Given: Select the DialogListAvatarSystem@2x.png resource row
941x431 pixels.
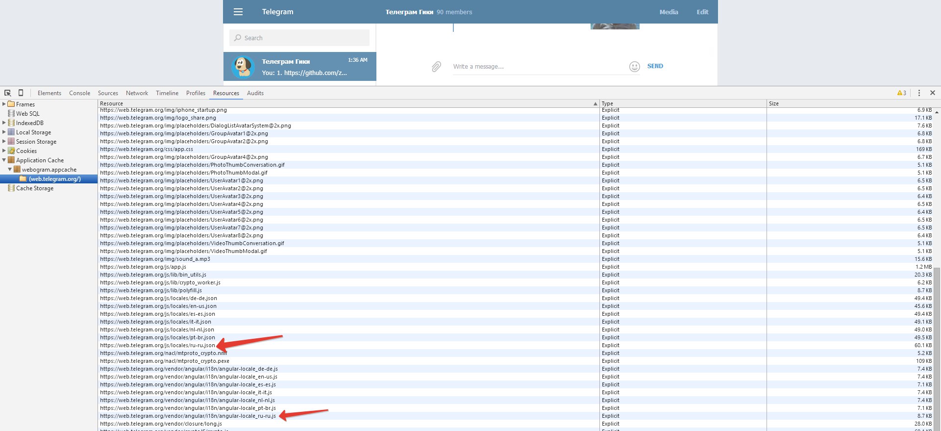Looking at the screenshot, I should [x=516, y=126].
